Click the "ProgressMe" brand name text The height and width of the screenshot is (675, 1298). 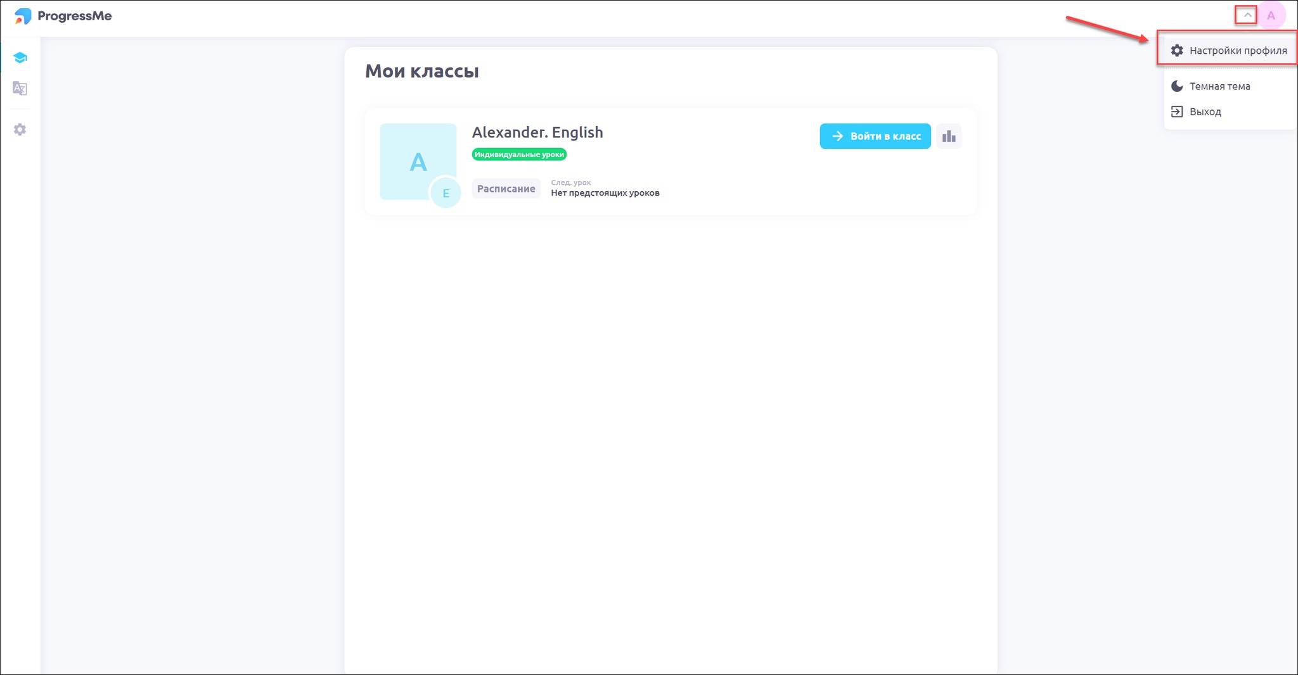click(x=74, y=16)
